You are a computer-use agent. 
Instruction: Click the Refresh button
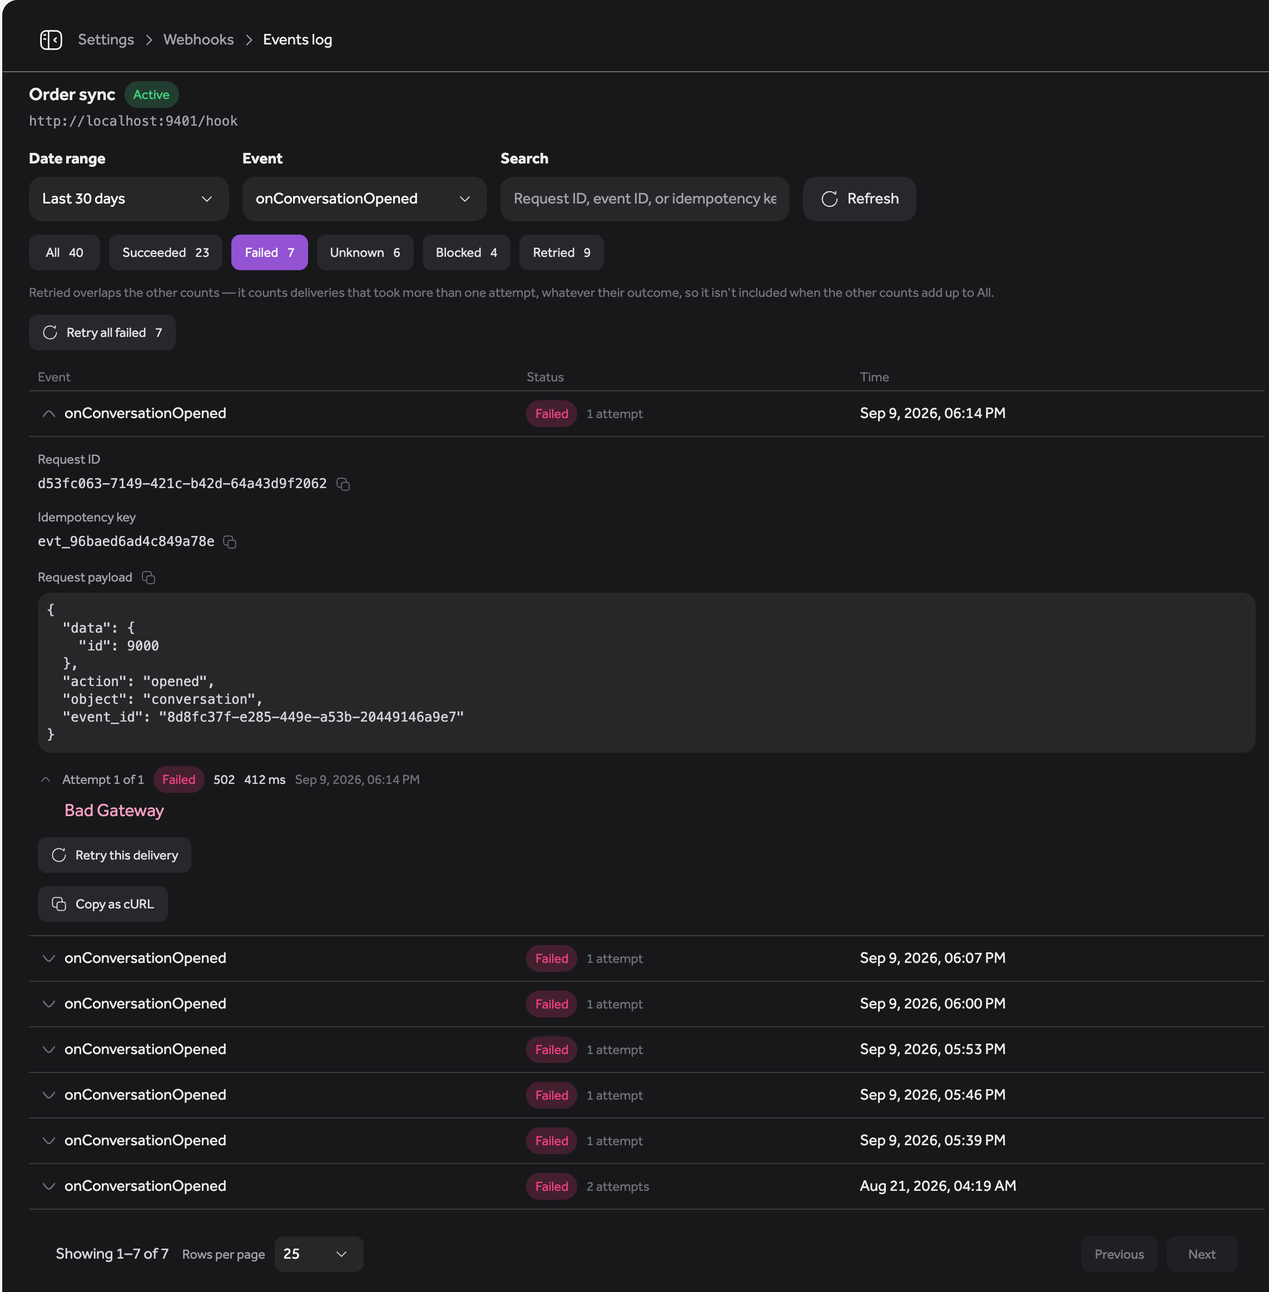point(859,198)
